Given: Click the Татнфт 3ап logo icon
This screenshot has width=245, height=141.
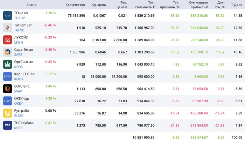Looking at the screenshot, I should (8, 28).
